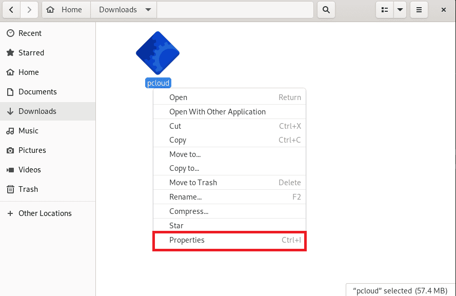Open the hamburger main menu
Screen dimensions: 456x296
[x=419, y=10]
